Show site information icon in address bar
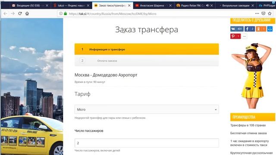Image resolution: width=276 pixels, height=155 pixels. click(61, 13)
